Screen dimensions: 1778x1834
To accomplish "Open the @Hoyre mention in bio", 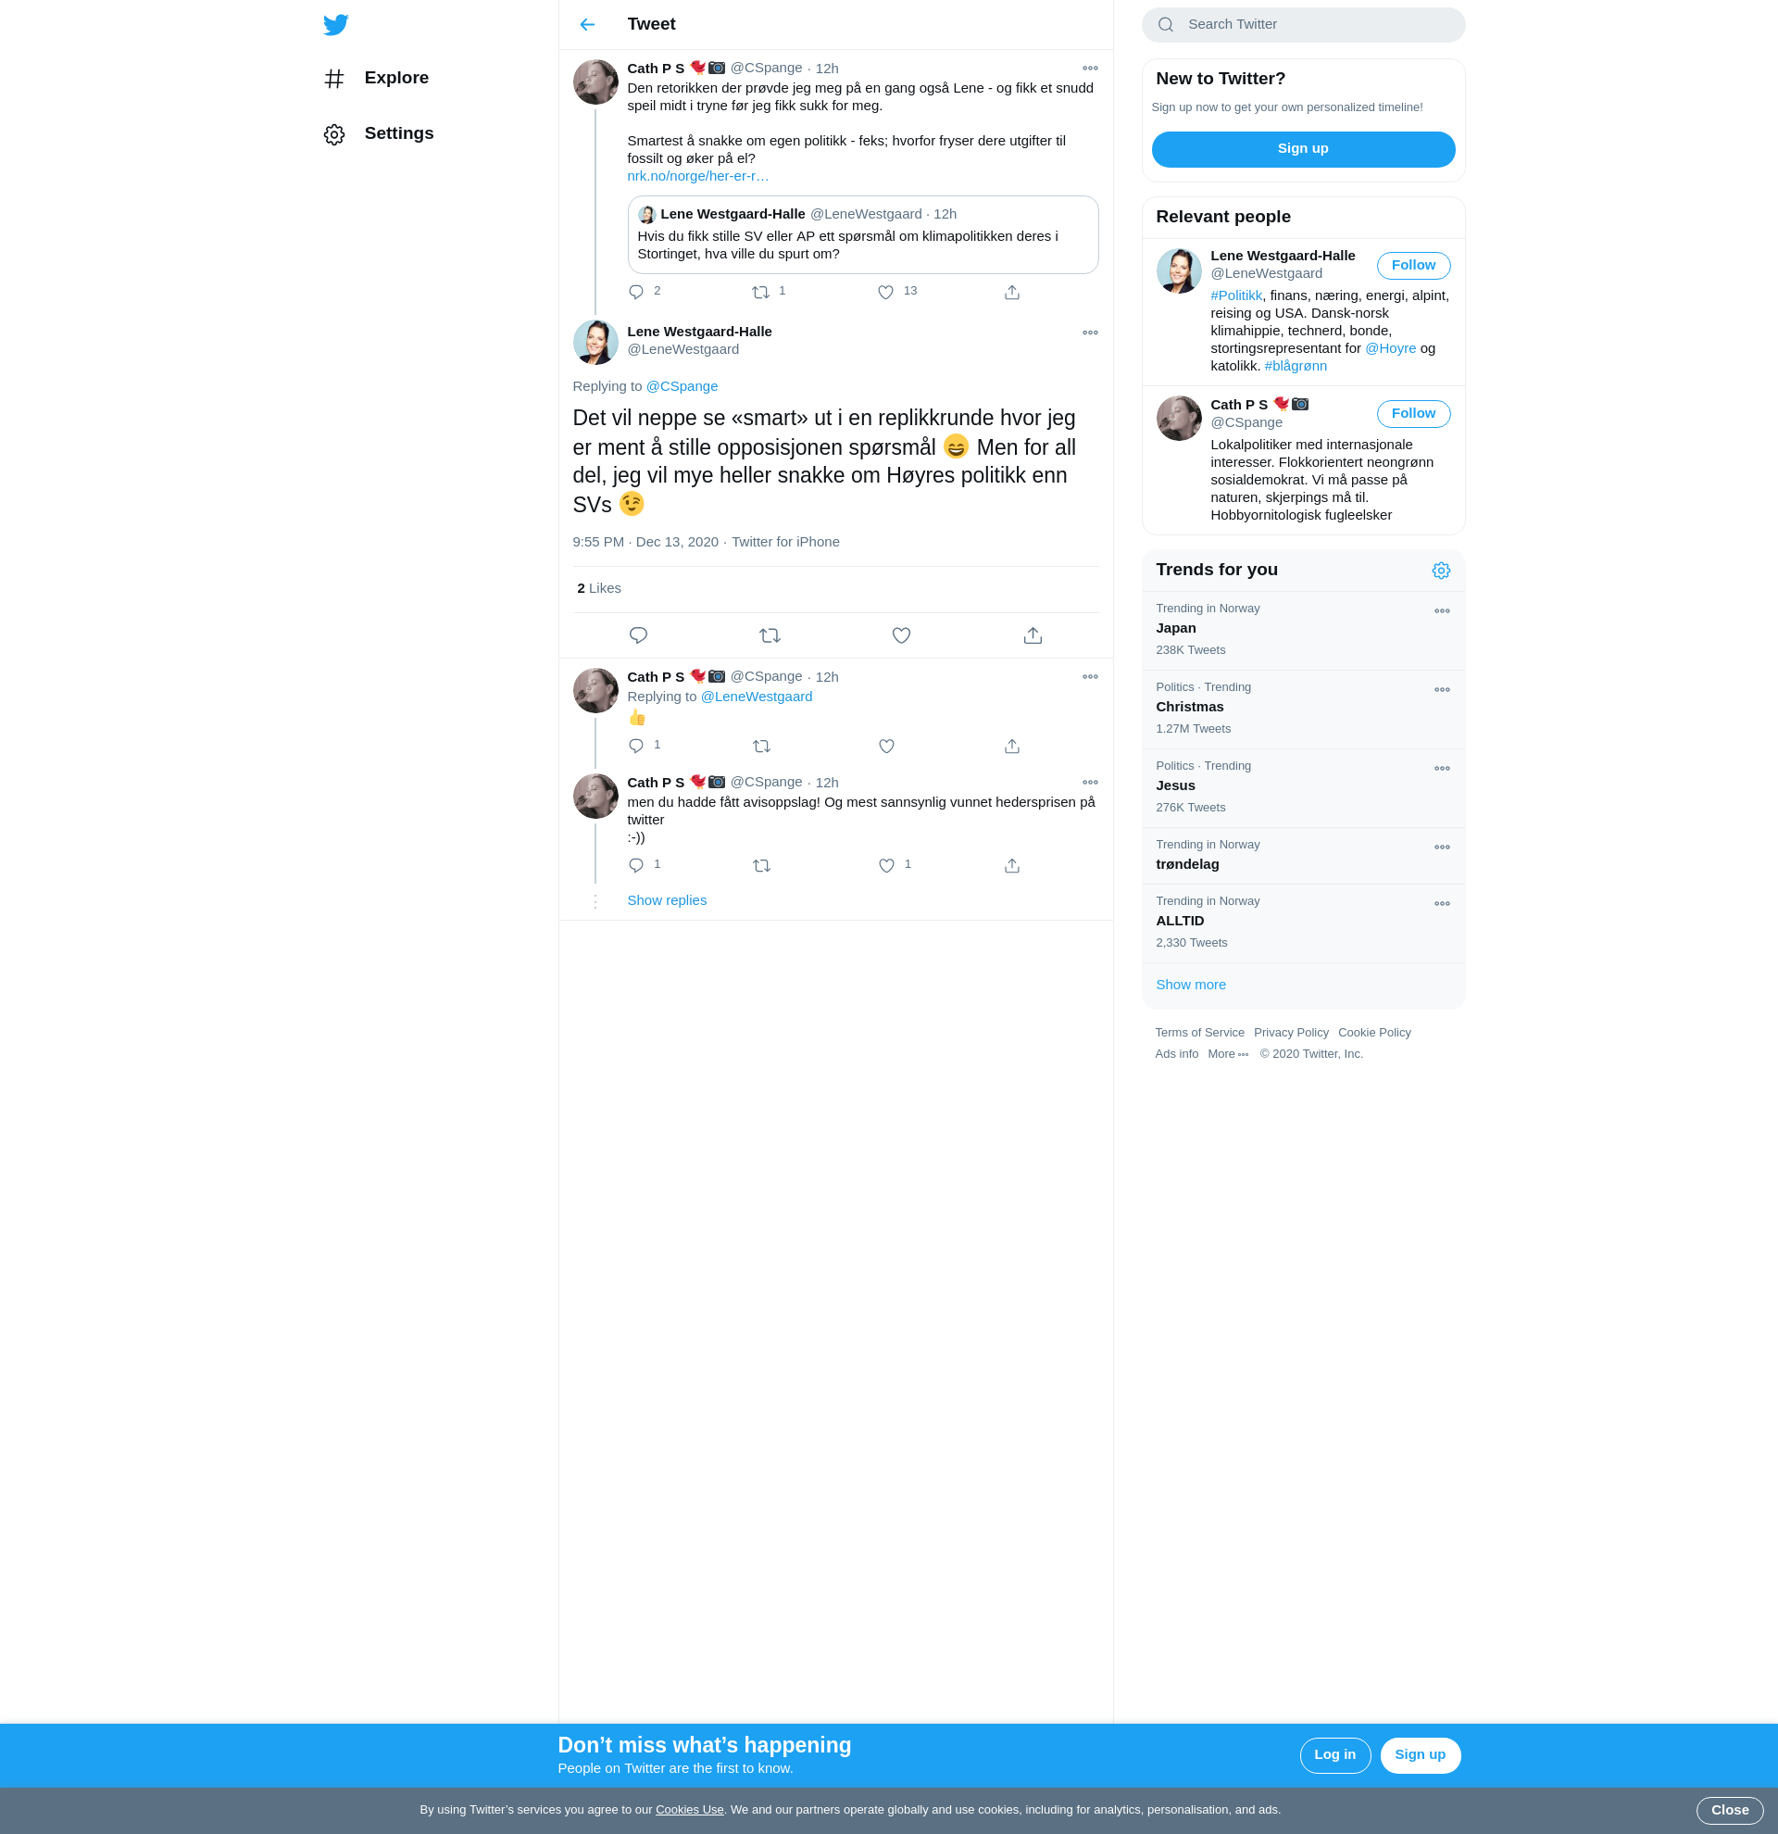I will click(1390, 349).
